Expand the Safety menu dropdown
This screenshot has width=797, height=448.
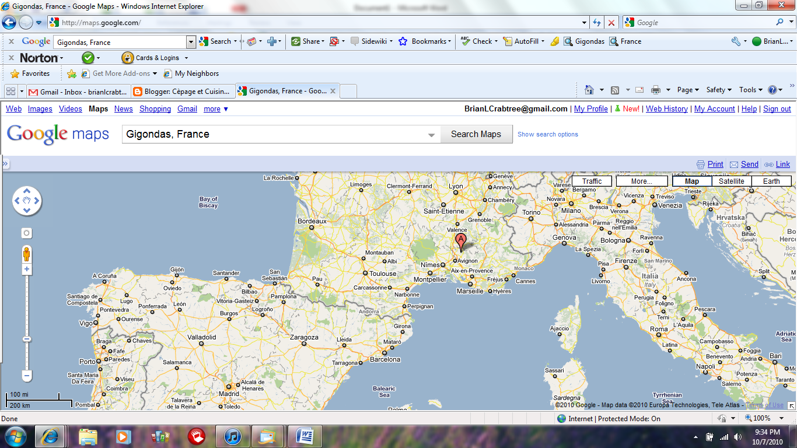(x=719, y=90)
